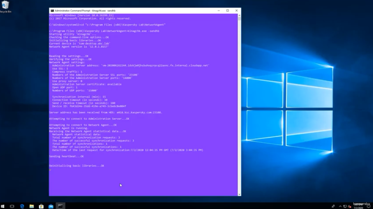Click the Administration Server SSL ports line
Screen dimensions: 373x209
tap(95, 75)
